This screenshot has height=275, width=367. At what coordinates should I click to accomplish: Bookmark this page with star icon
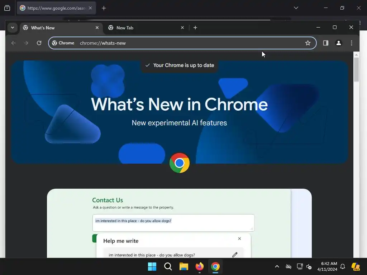click(x=308, y=43)
